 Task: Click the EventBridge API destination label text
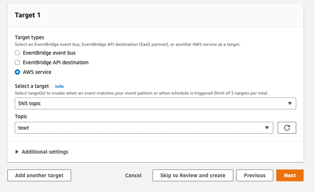[56, 62]
